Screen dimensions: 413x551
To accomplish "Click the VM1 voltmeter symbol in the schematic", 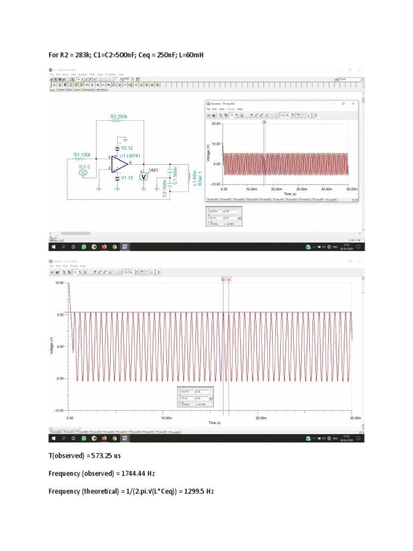I will click(x=144, y=177).
